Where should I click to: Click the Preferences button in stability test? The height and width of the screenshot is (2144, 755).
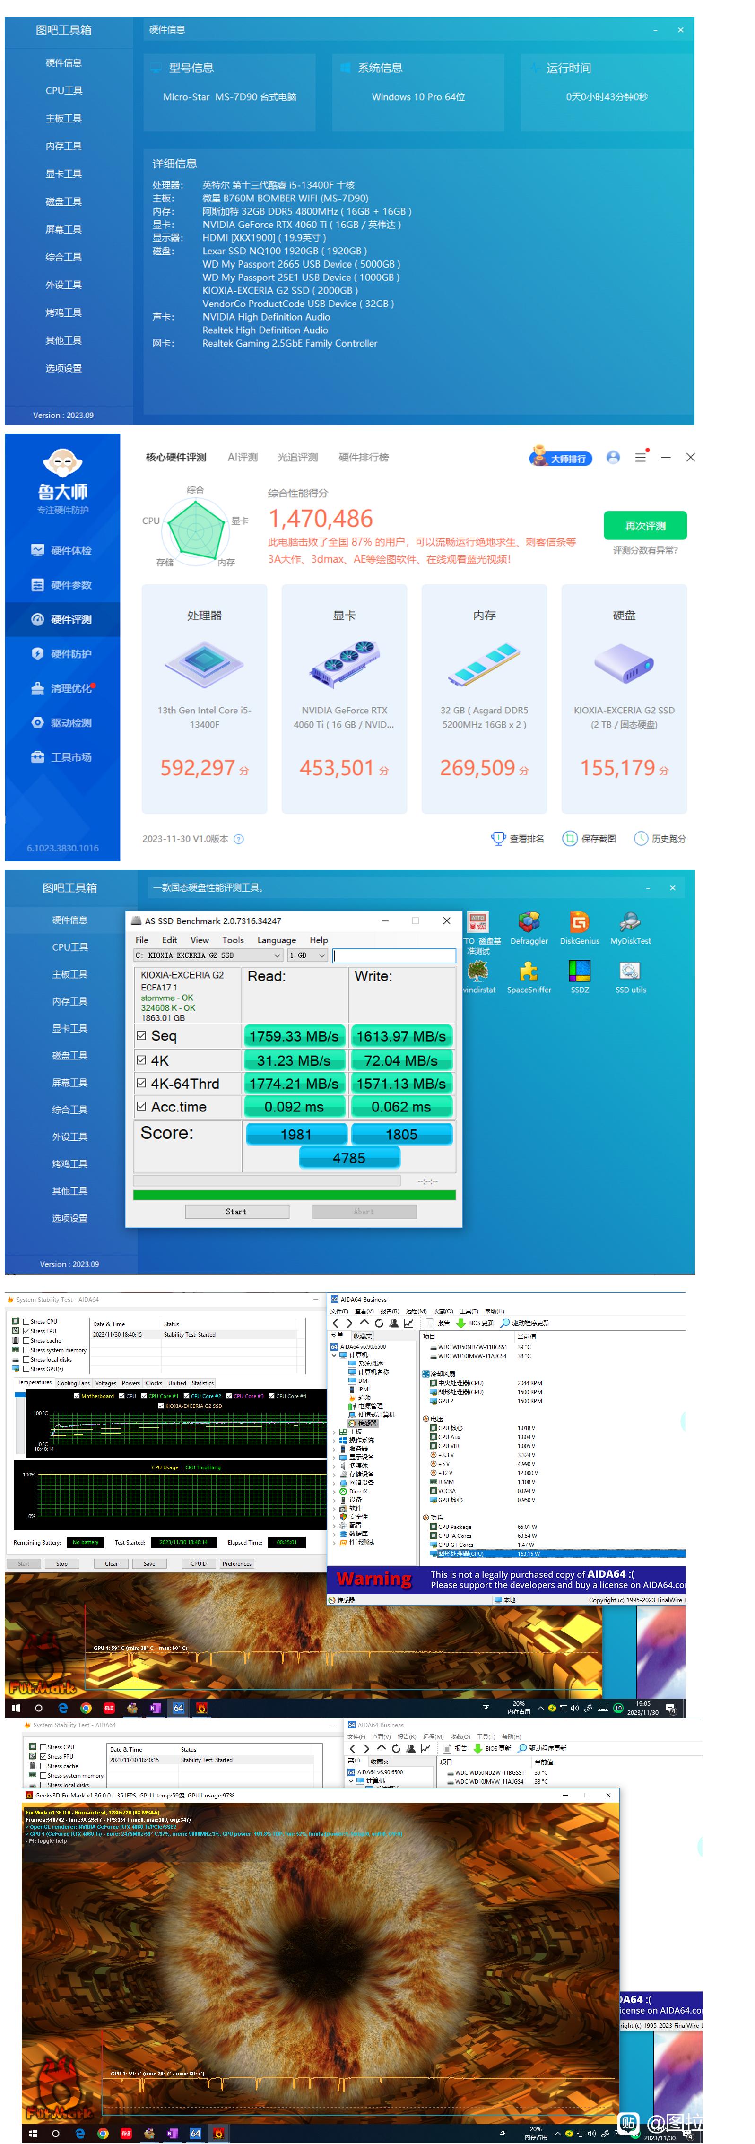tap(236, 1564)
